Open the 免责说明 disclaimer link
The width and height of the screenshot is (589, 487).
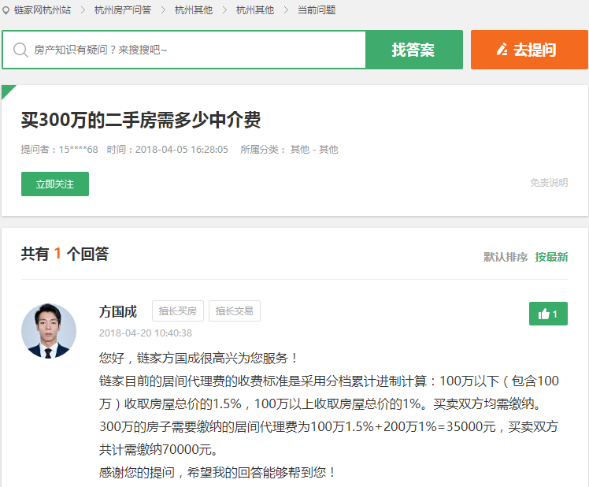pyautogui.click(x=549, y=183)
